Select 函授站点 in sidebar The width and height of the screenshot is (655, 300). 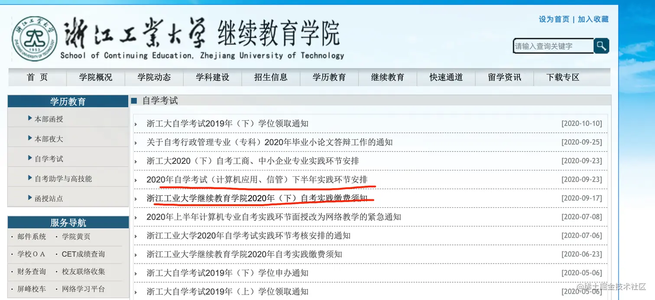point(49,199)
